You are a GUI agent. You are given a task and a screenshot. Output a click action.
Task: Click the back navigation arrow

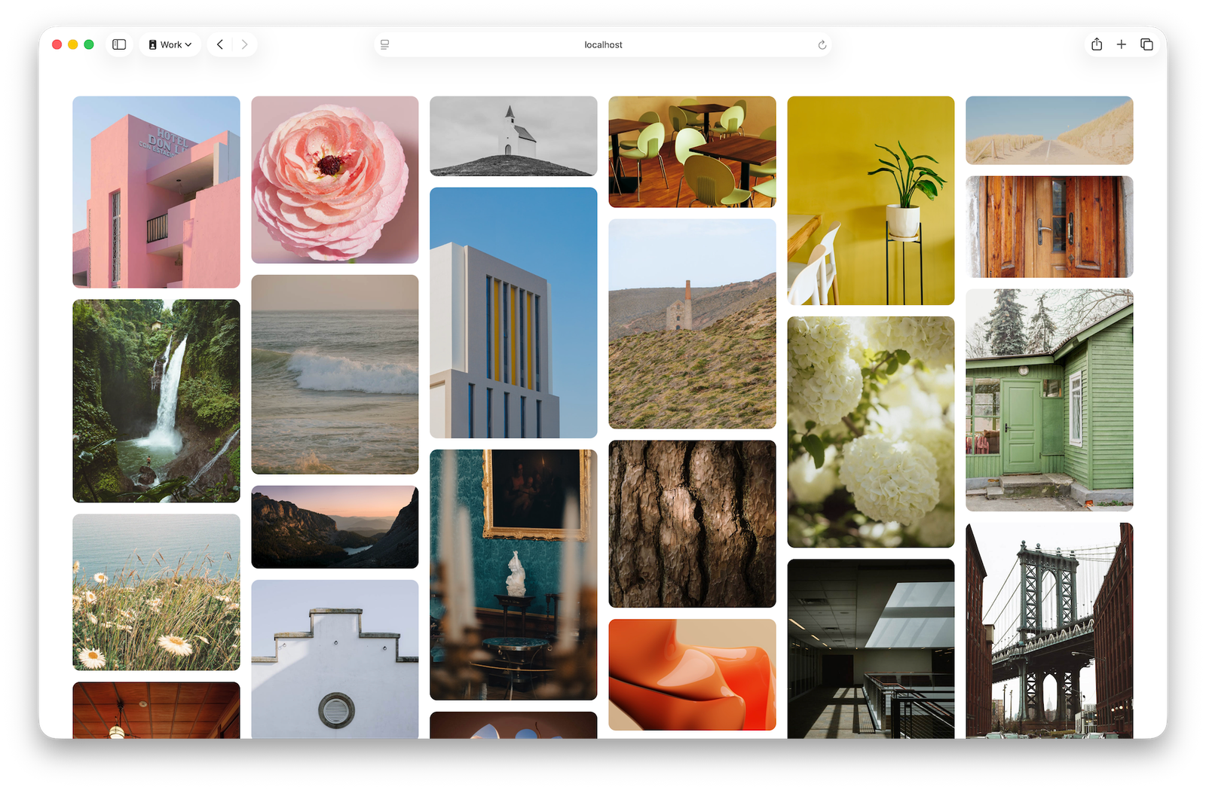tap(219, 44)
